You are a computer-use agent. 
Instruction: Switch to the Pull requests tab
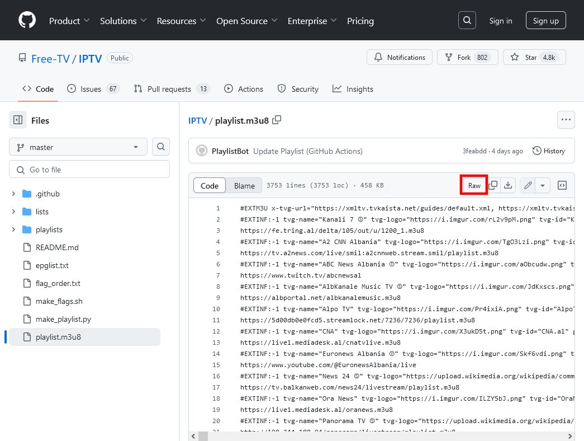tap(172, 89)
